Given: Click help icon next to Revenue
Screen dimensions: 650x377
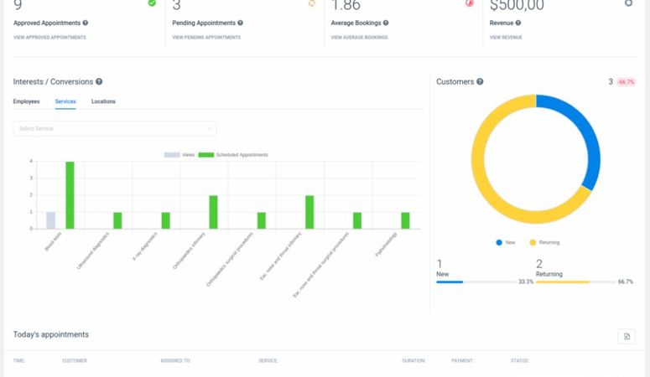Looking at the screenshot, I should [x=517, y=23].
